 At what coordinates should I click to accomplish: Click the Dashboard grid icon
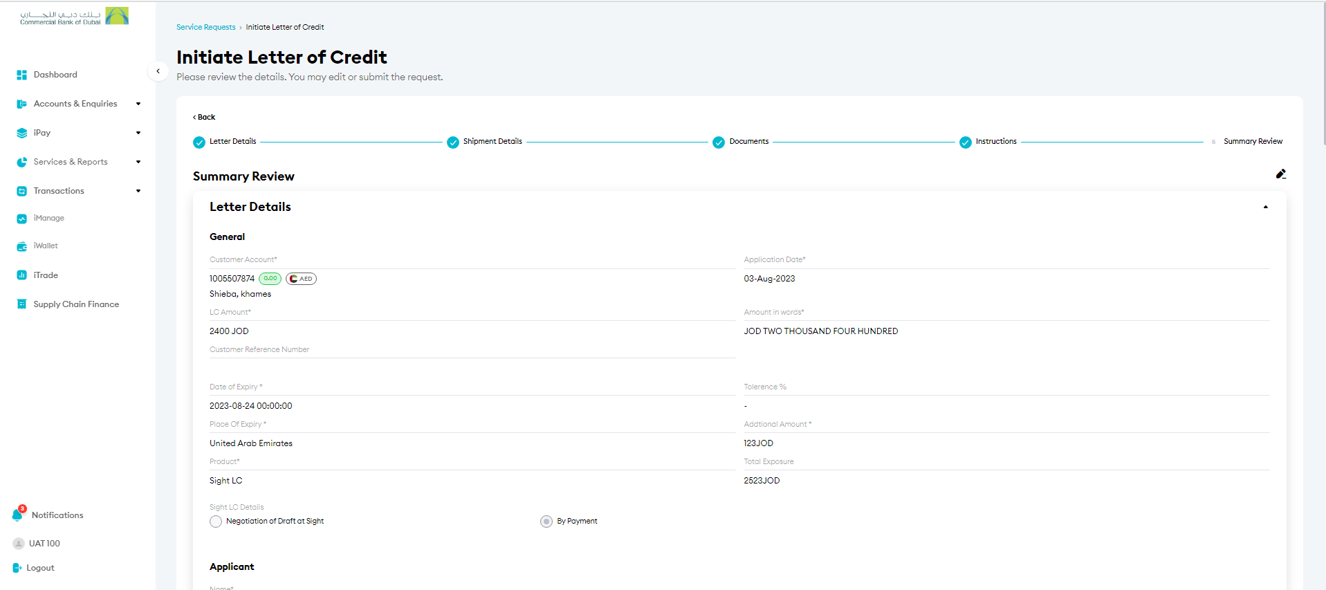tap(21, 75)
